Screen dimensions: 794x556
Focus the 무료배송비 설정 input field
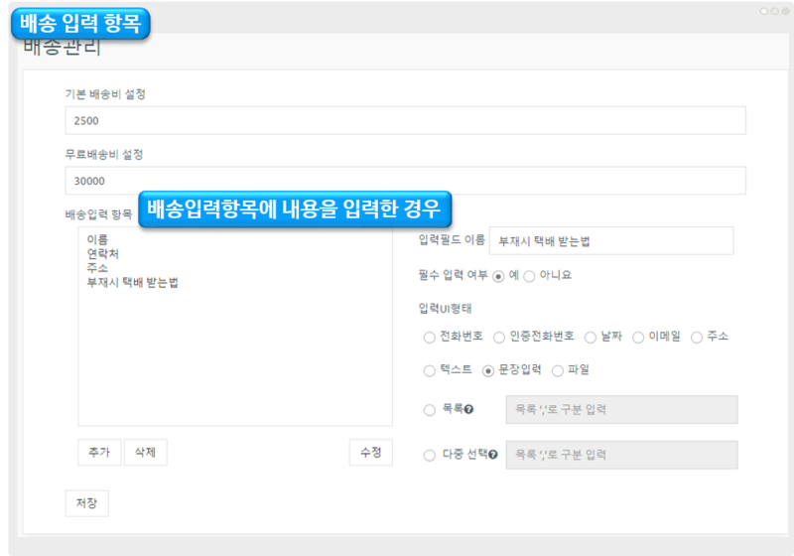click(404, 181)
